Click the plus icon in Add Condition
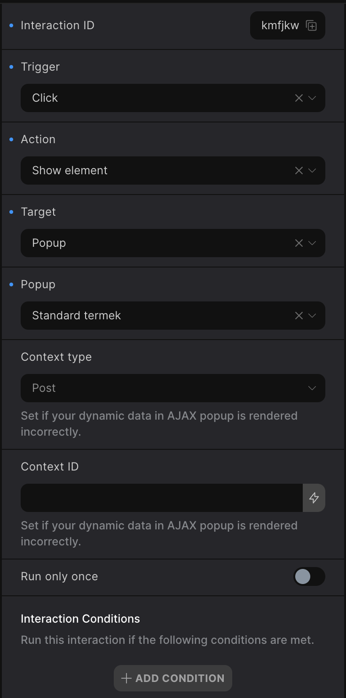This screenshot has height=698, width=346. (x=126, y=678)
